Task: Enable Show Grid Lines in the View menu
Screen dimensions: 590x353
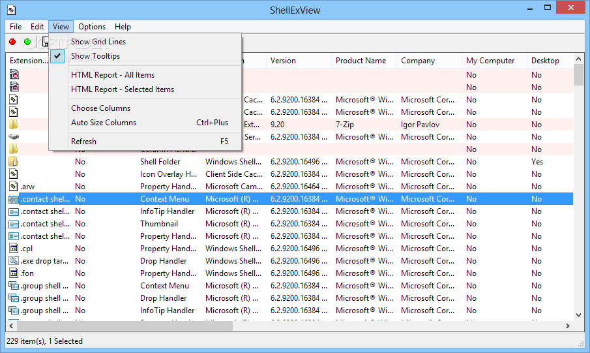Action: (145, 42)
